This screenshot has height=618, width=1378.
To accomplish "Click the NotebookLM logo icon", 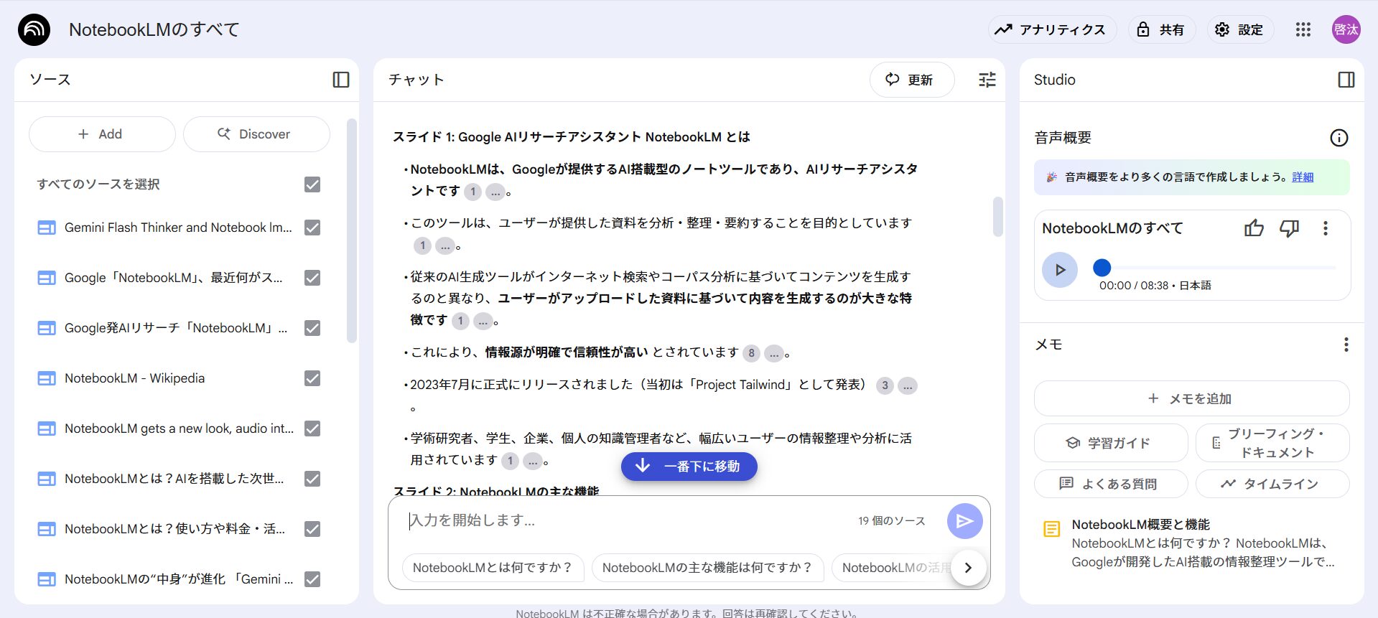I will pyautogui.click(x=34, y=29).
